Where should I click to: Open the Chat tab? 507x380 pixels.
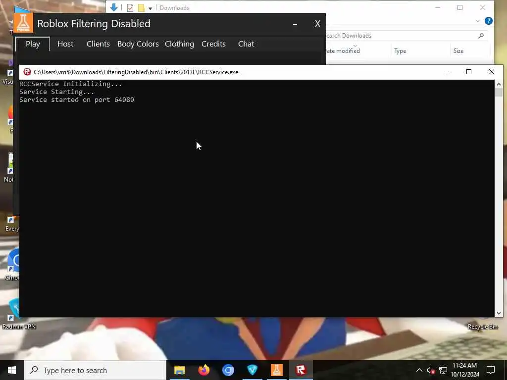(x=246, y=44)
